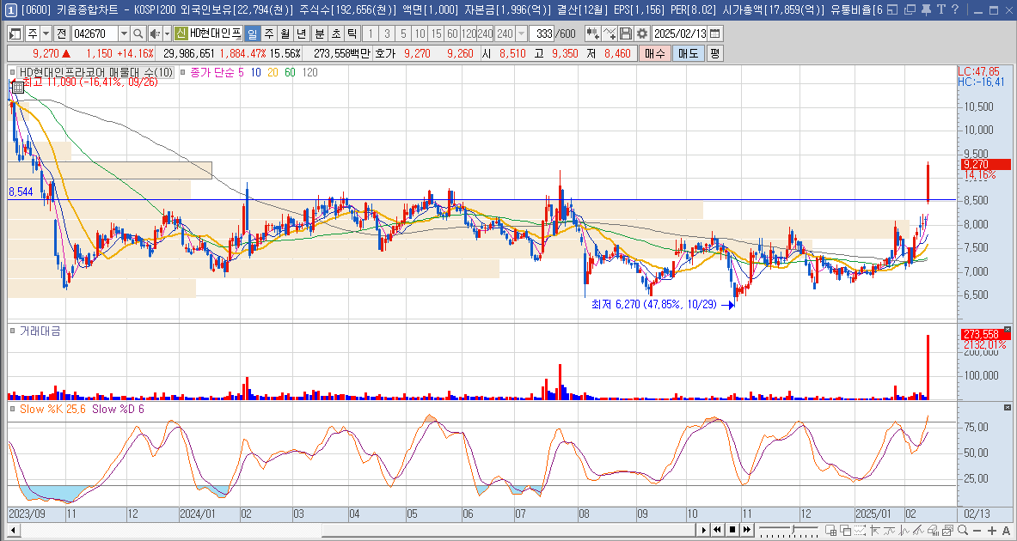1017x541 pixels.
Task: Close the Slow stochastic pane with its X
Action: point(1008,408)
